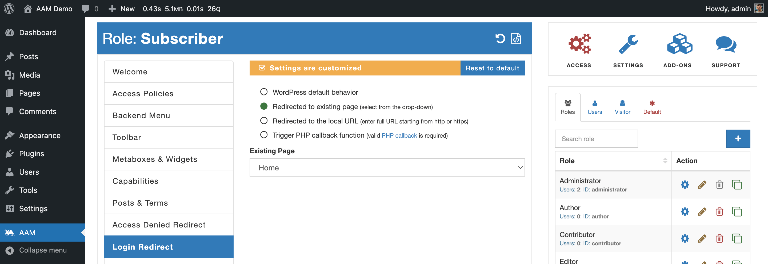Open the code export icon in header

(516, 38)
